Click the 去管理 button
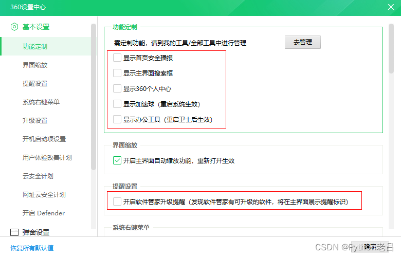The width and height of the screenshot is (401, 257). coord(302,42)
